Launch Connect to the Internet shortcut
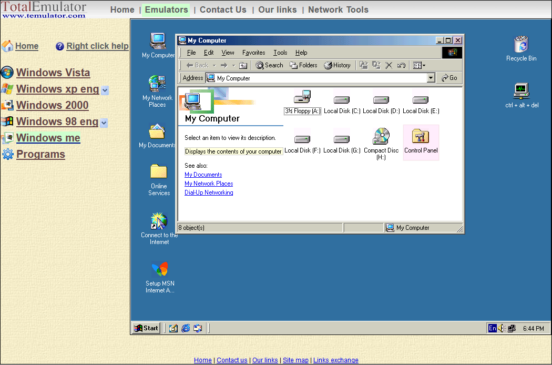This screenshot has width=552, height=365. pos(159,228)
